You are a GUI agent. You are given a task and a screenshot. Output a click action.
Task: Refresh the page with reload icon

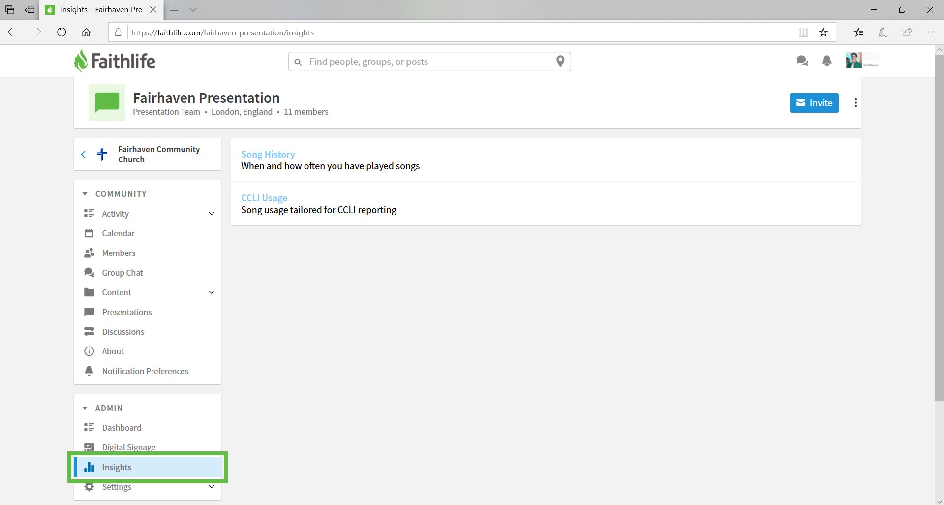pos(61,32)
